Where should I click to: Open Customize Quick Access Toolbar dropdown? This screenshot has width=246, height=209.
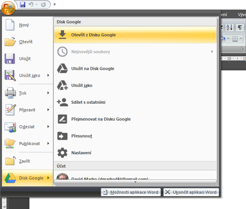pos(54,5)
